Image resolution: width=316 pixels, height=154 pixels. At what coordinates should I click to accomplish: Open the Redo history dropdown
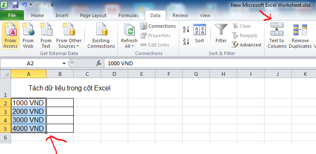click(x=44, y=5)
